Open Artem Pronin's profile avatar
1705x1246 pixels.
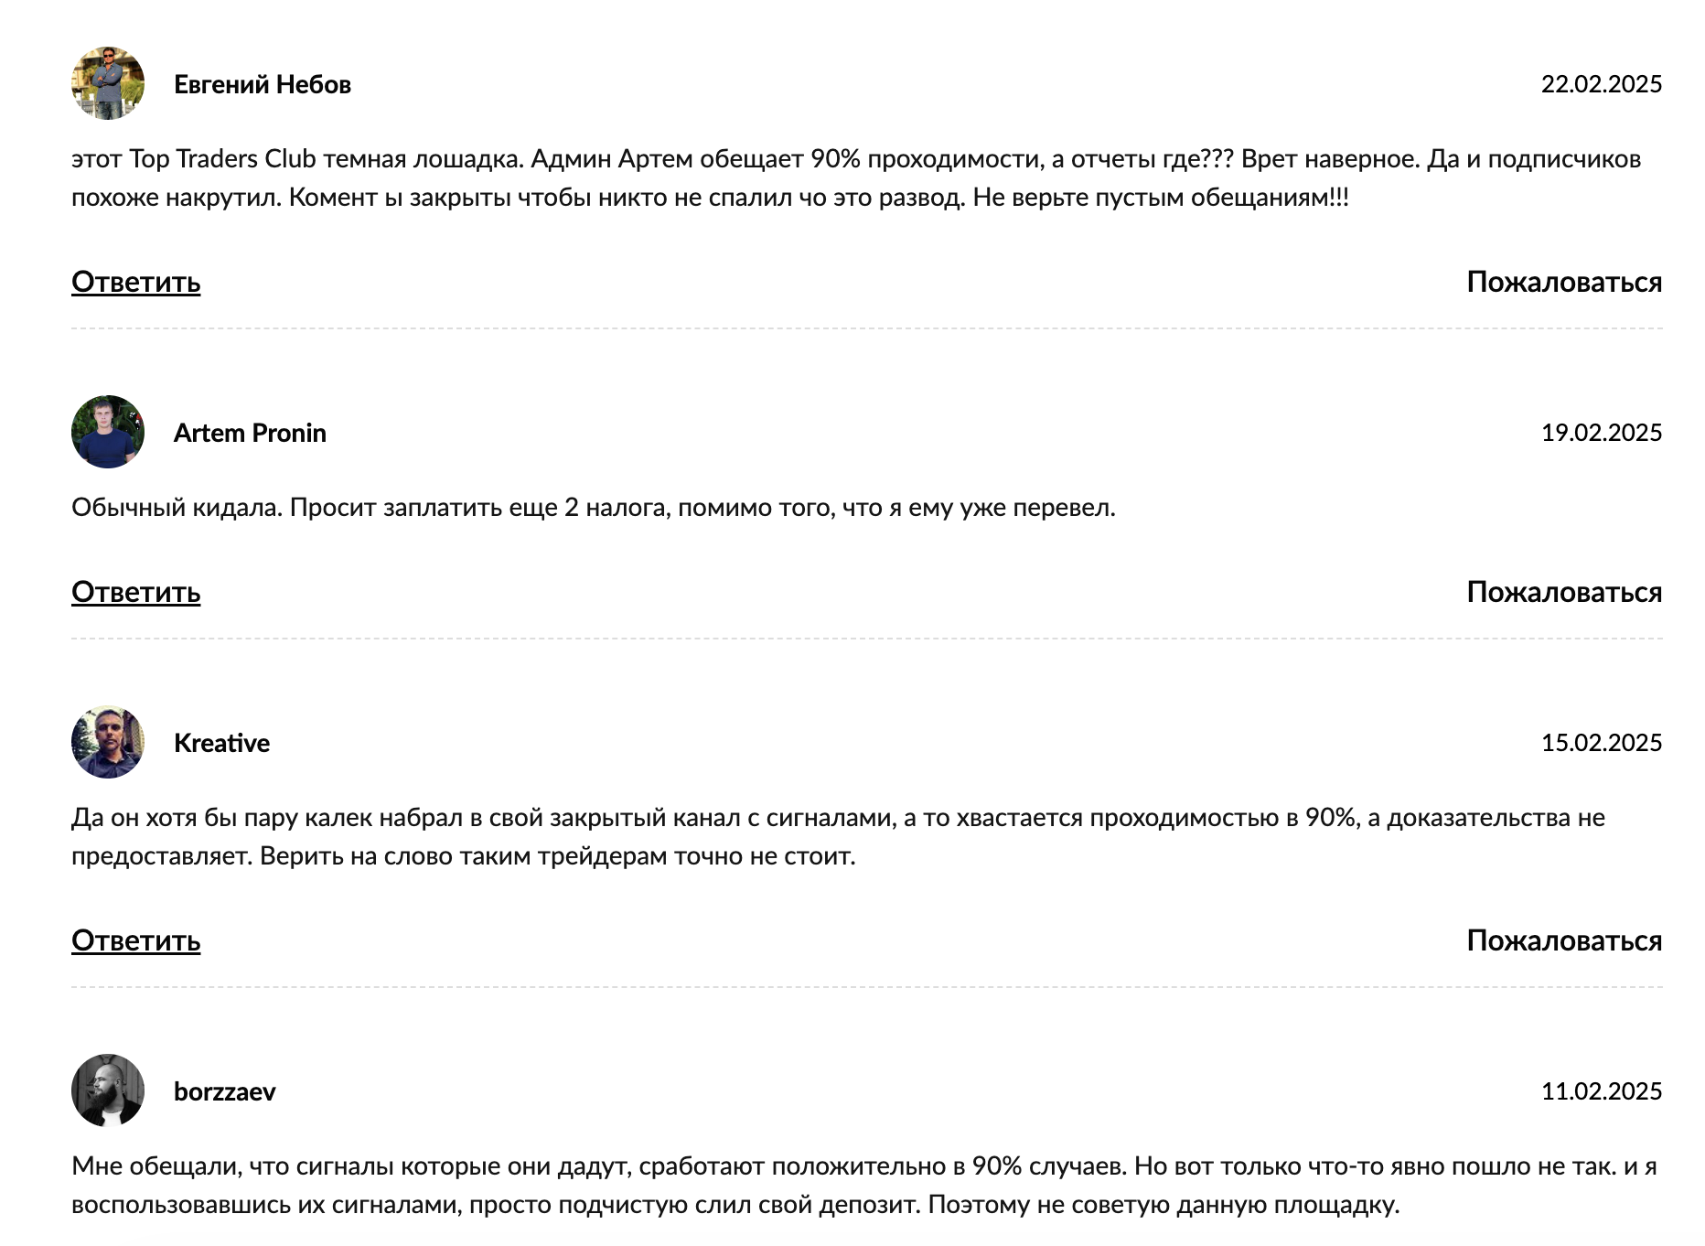(x=108, y=432)
